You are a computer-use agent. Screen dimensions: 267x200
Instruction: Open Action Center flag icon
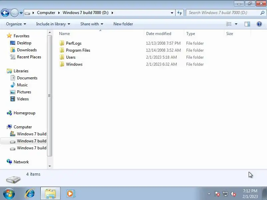[x=217, y=194]
